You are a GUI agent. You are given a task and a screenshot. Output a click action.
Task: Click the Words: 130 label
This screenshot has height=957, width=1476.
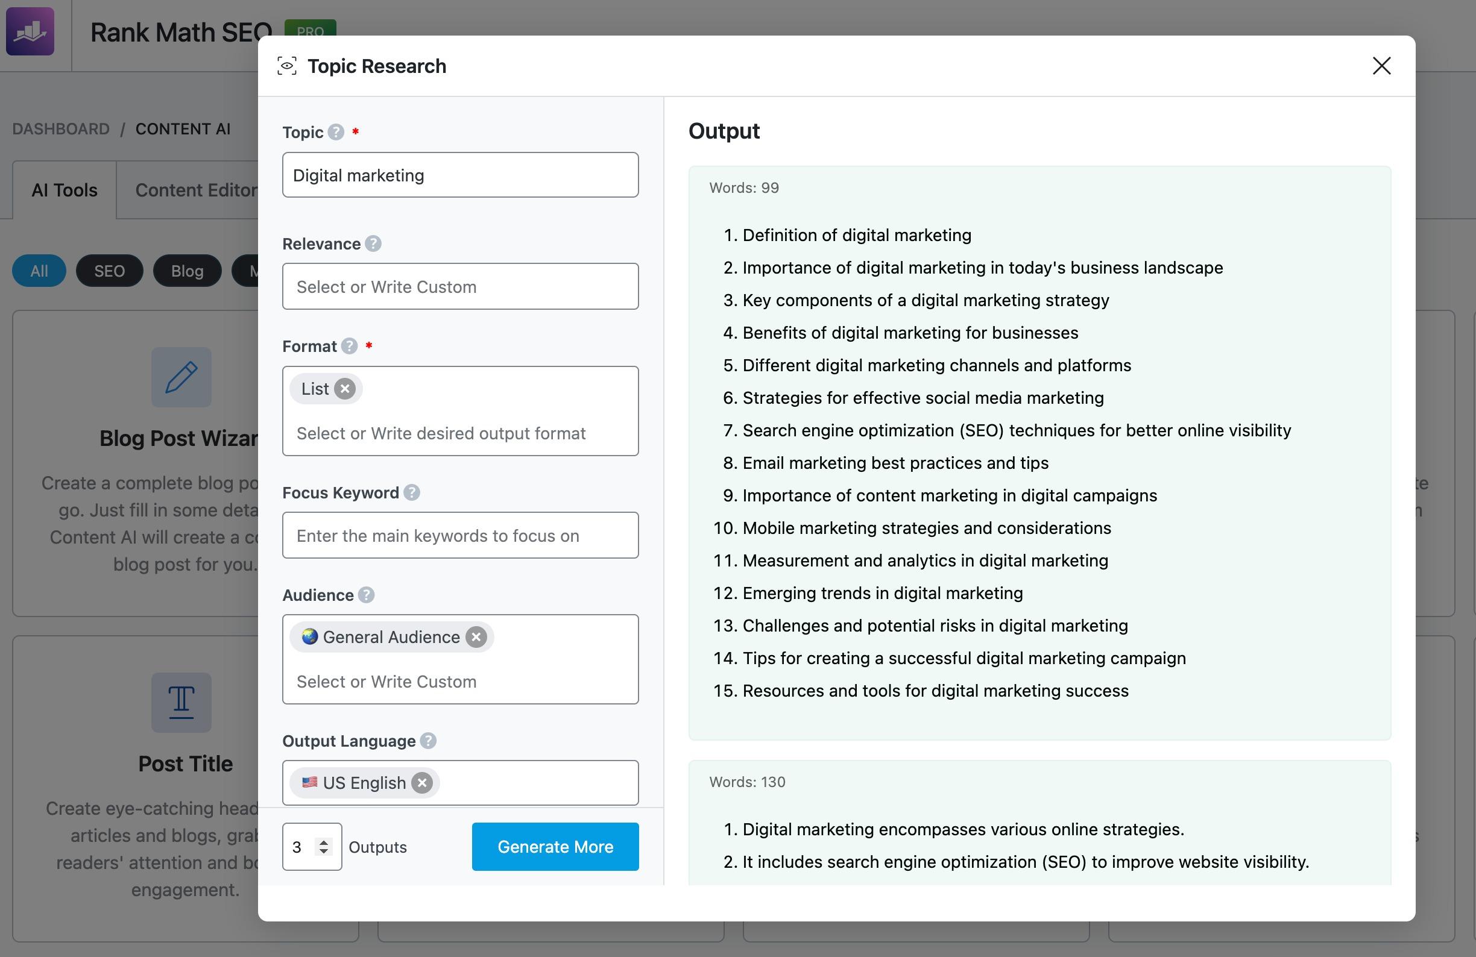tap(746, 782)
